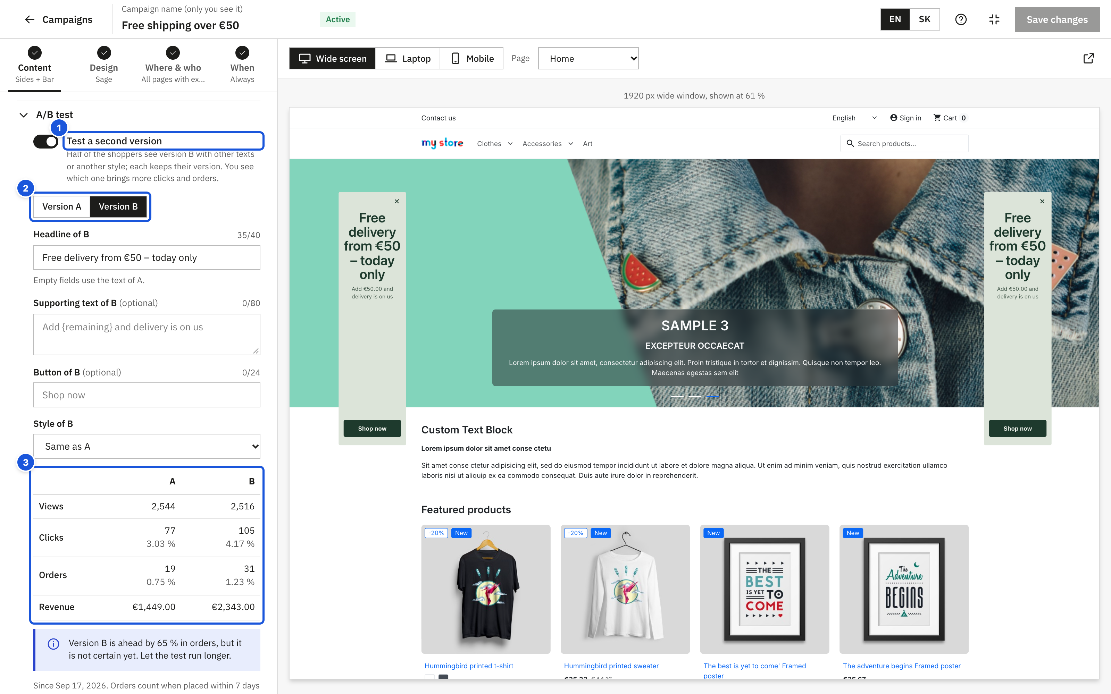Select the Mobile preview mode
This screenshot has height=694, width=1111.
[x=471, y=58]
